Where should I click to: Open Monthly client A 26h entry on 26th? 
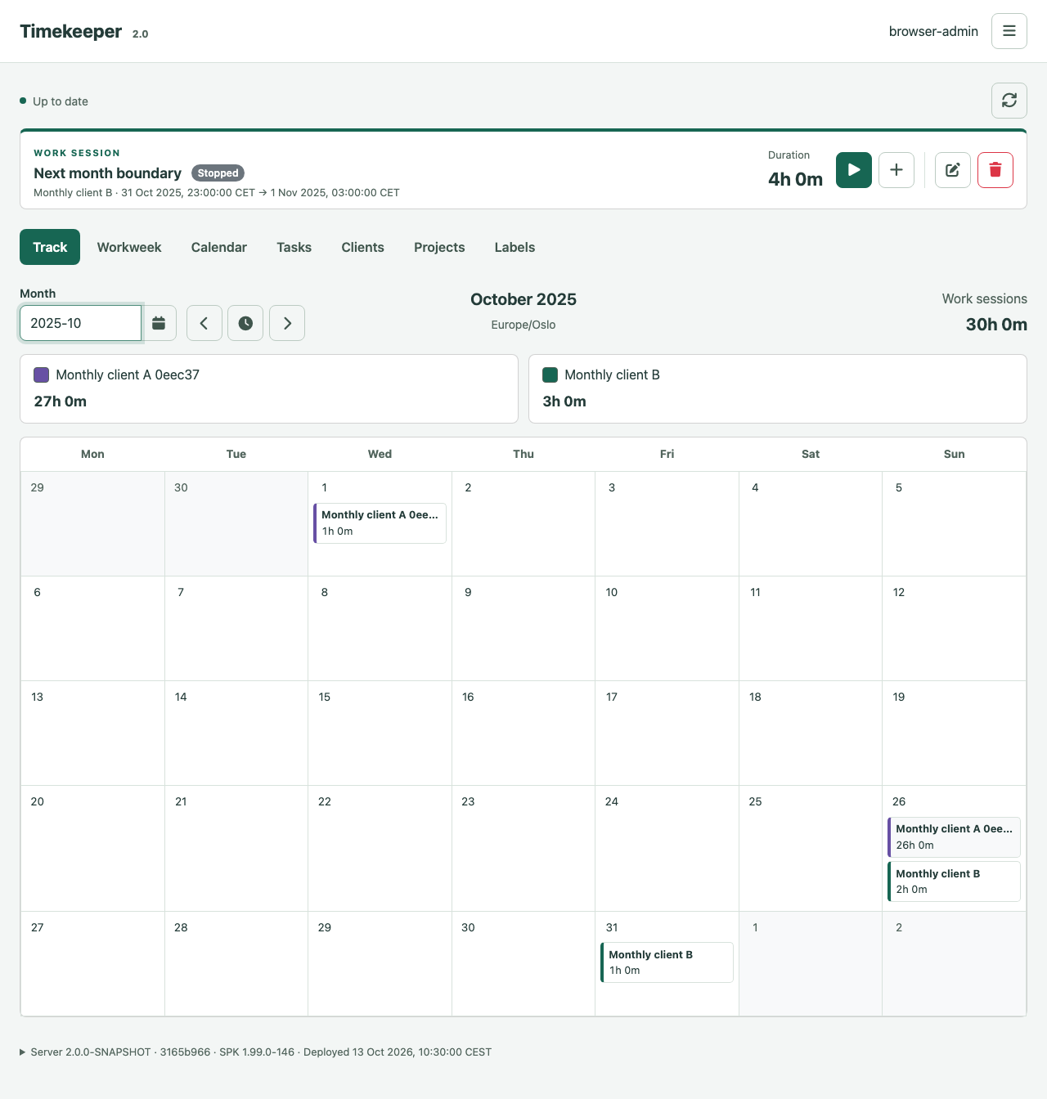[954, 837]
